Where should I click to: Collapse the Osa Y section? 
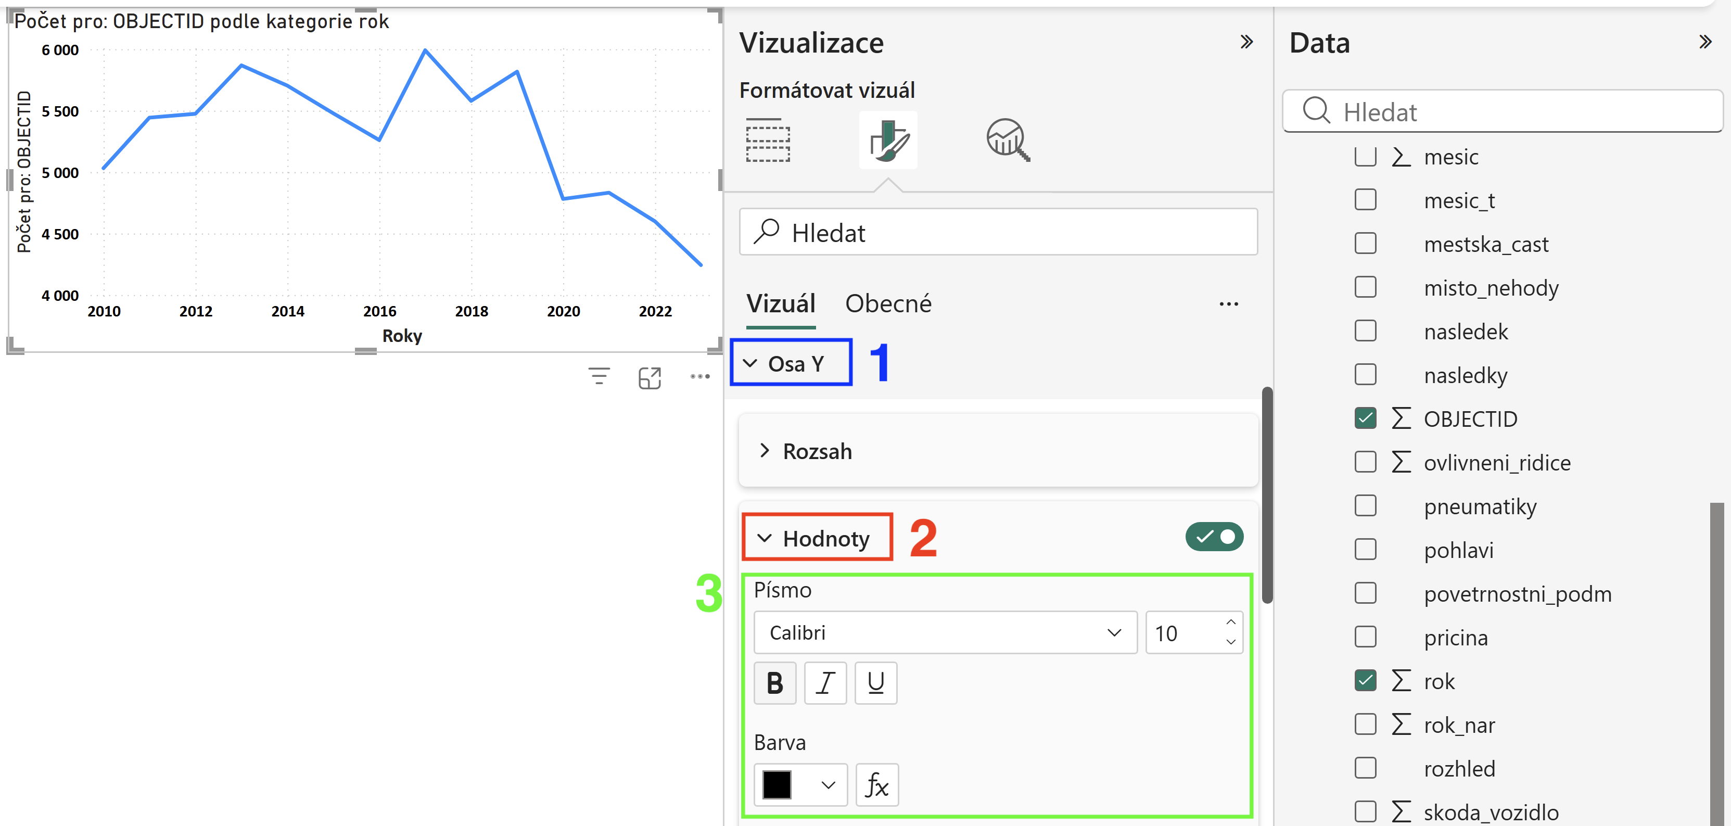pyautogui.click(x=791, y=363)
